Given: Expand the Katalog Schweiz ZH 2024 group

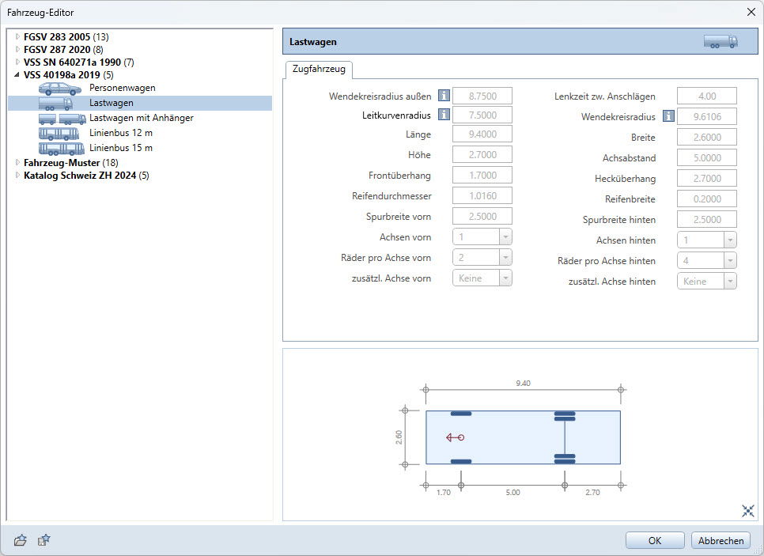Looking at the screenshot, I should pos(17,175).
